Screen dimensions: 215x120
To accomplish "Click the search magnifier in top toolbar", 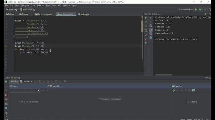I will tap(210, 10).
